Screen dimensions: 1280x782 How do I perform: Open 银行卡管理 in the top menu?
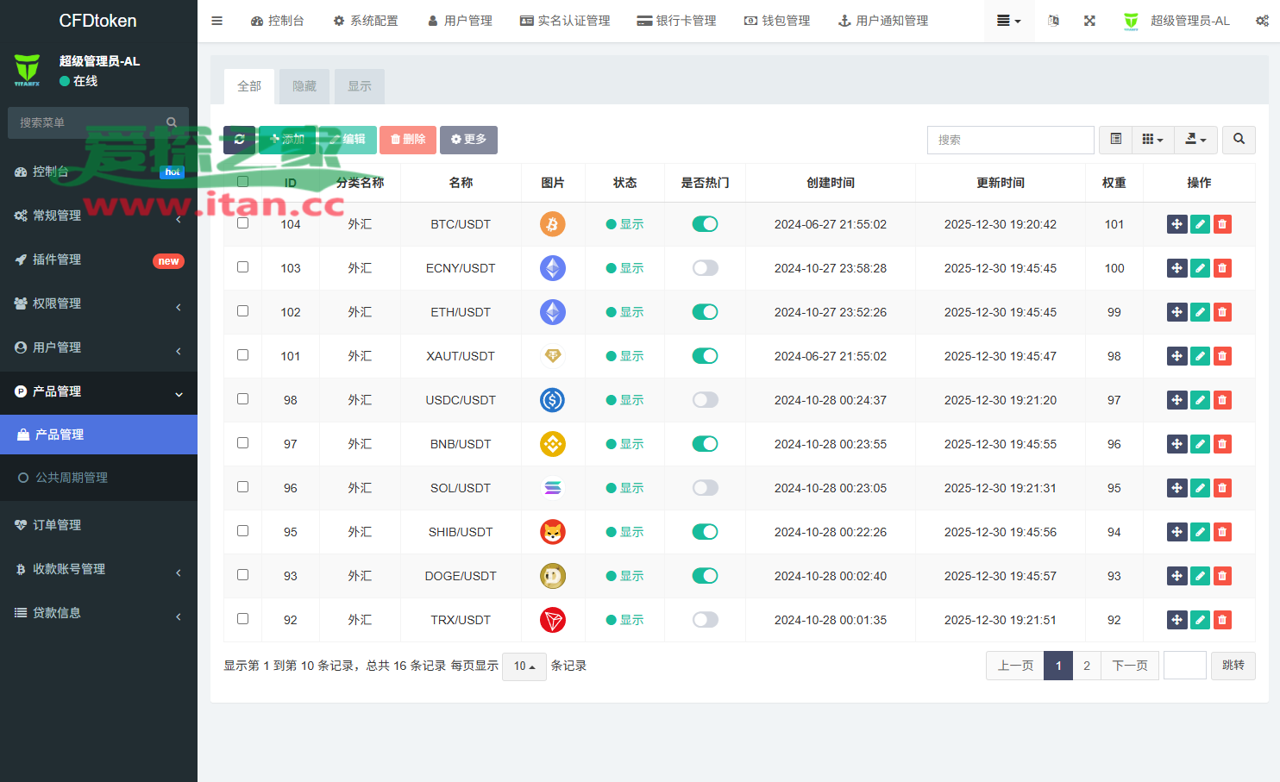[x=676, y=21]
